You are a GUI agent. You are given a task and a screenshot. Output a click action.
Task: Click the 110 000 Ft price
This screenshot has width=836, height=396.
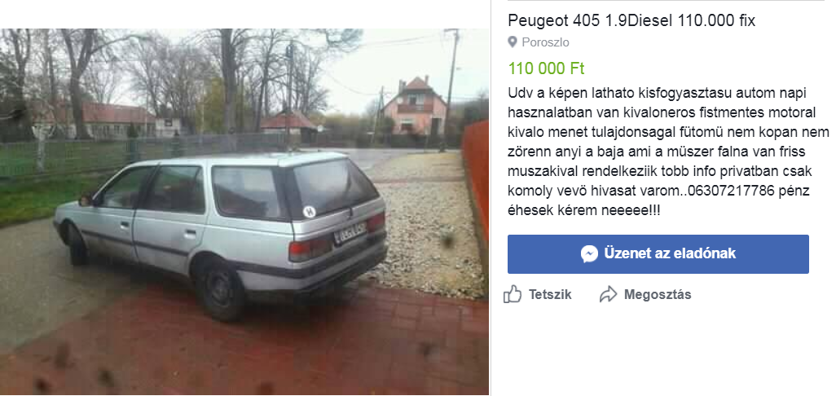coord(546,68)
